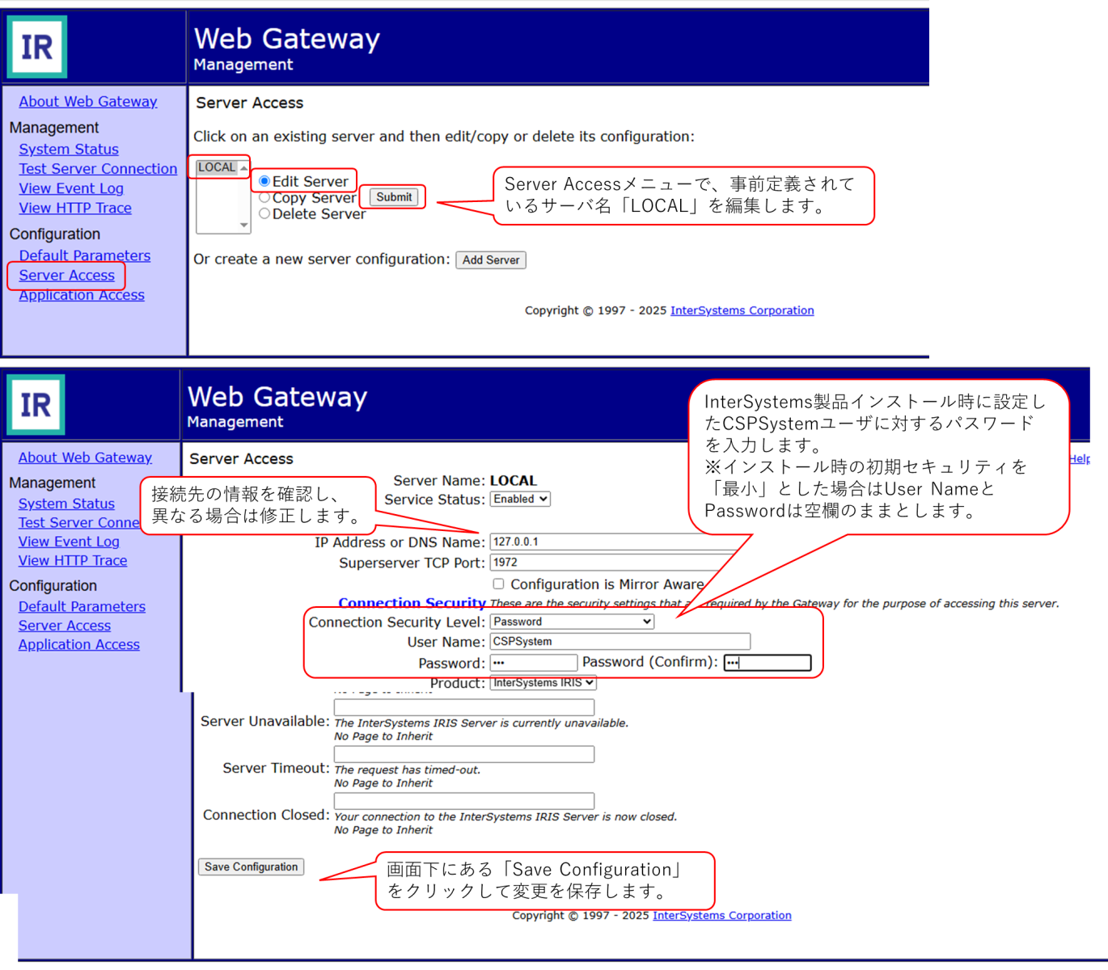The width and height of the screenshot is (1108, 970).
Task: Click the server list scroll-down arrow
Action: [243, 226]
